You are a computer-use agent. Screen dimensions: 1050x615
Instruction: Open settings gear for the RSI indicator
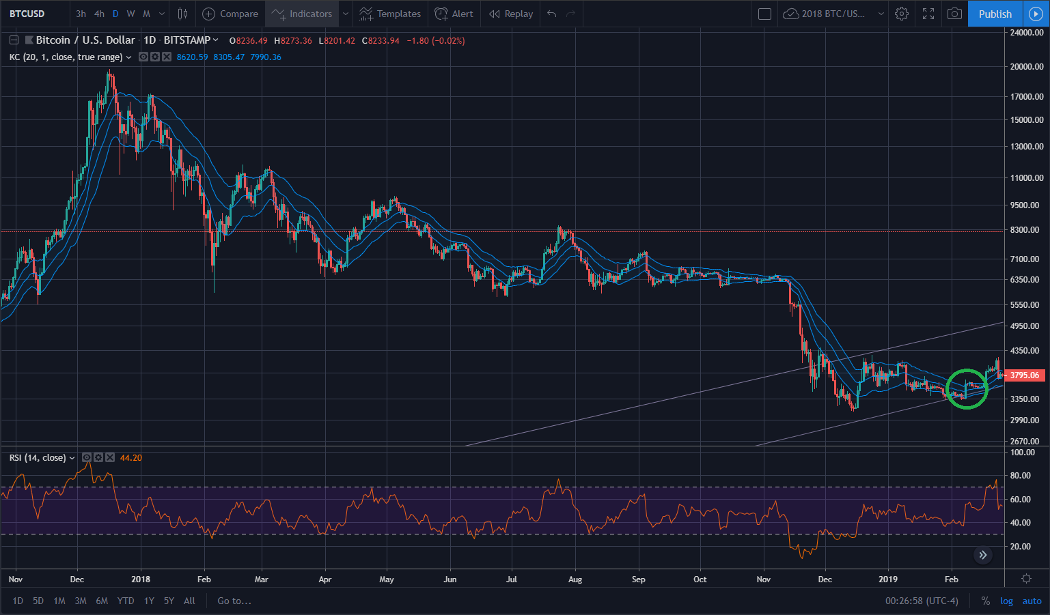[x=98, y=457]
